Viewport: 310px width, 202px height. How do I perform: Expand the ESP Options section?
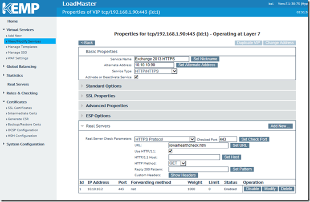tap(187, 116)
